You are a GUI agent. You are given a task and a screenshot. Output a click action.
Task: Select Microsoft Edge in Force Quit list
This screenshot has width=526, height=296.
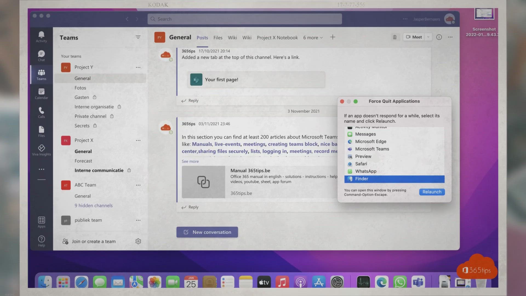click(394, 142)
